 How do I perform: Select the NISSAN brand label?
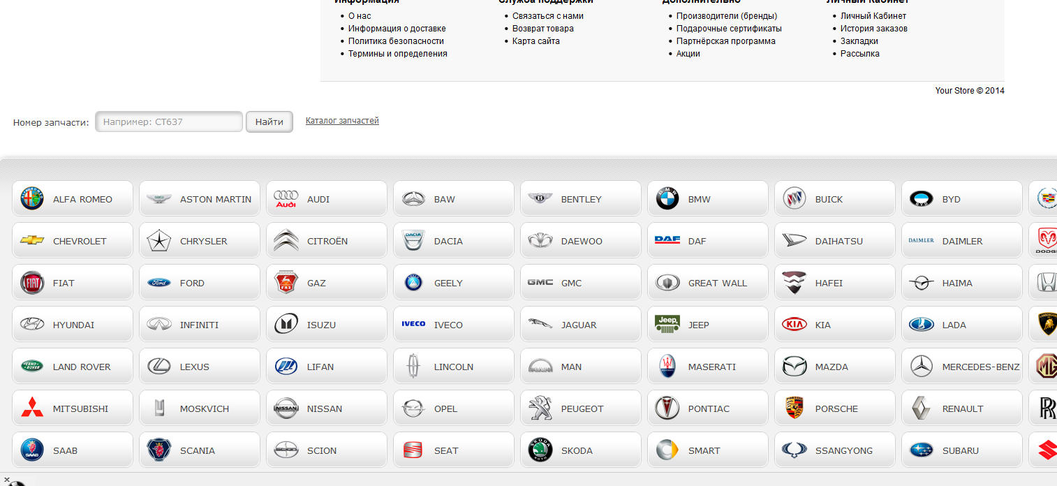pos(325,408)
